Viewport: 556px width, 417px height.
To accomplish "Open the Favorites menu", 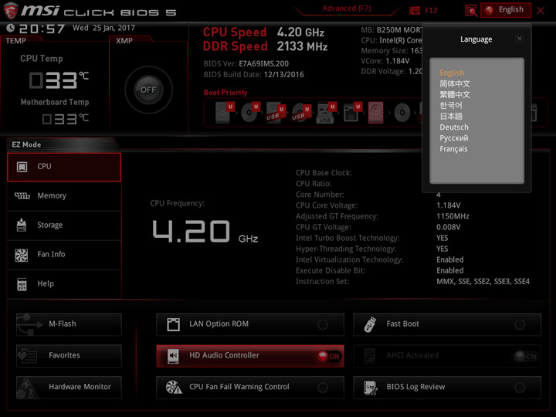I will tap(69, 356).
